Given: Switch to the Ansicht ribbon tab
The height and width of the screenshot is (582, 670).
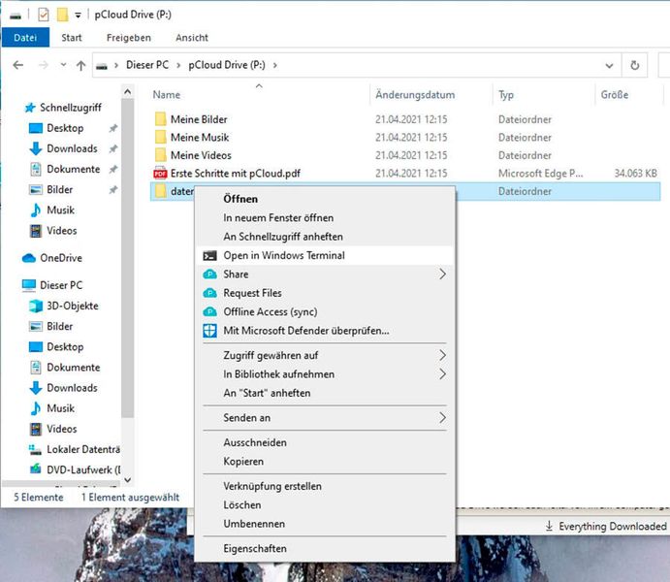Looking at the screenshot, I should [x=192, y=38].
